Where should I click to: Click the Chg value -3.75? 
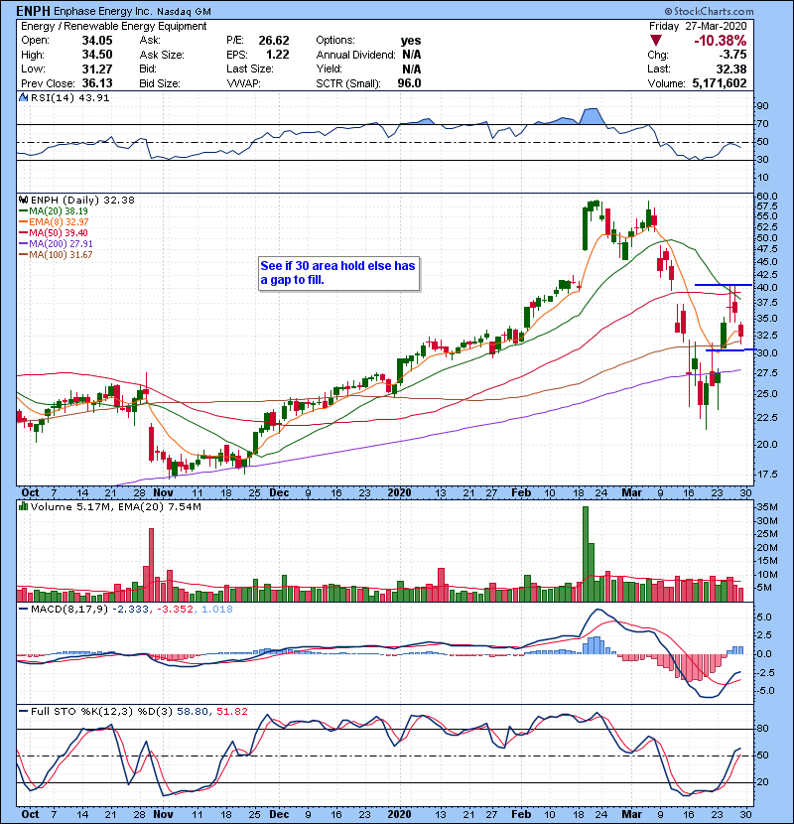tap(733, 55)
